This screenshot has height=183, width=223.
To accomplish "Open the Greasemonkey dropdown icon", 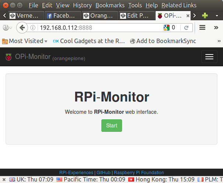I will pos(7,28).
